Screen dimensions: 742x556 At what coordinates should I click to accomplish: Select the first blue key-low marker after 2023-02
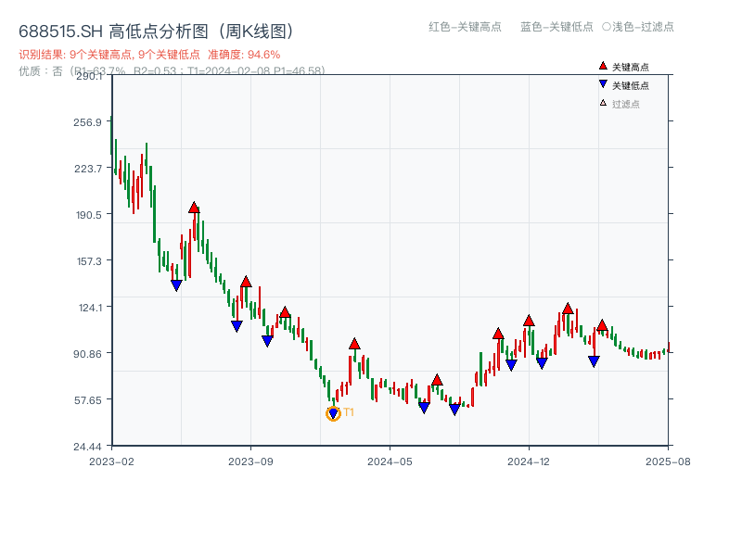click(178, 284)
